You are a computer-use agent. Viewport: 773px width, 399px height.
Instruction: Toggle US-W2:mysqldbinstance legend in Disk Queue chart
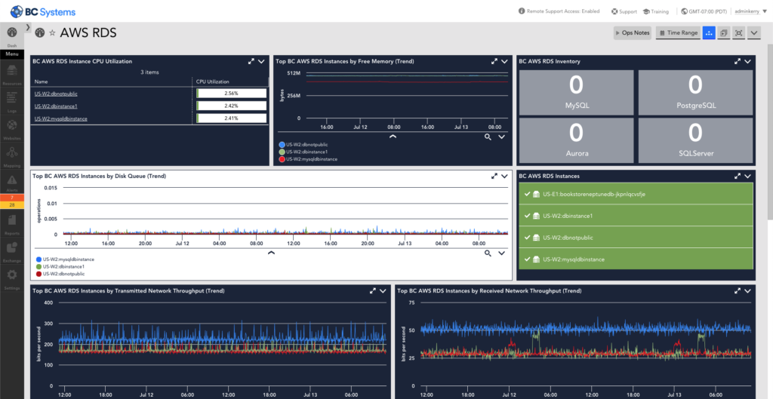click(x=65, y=259)
